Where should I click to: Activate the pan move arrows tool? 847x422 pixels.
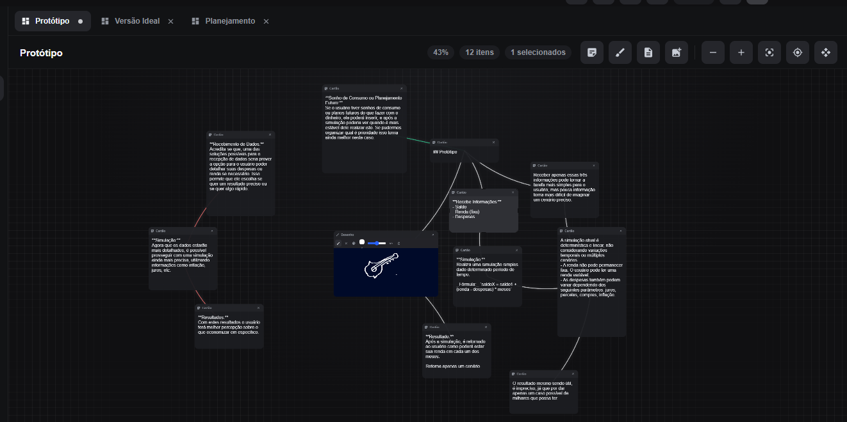point(826,52)
